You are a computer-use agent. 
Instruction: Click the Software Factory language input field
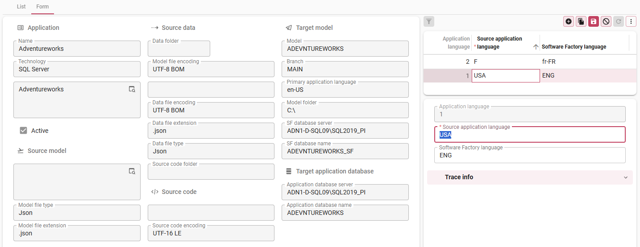pyautogui.click(x=530, y=156)
